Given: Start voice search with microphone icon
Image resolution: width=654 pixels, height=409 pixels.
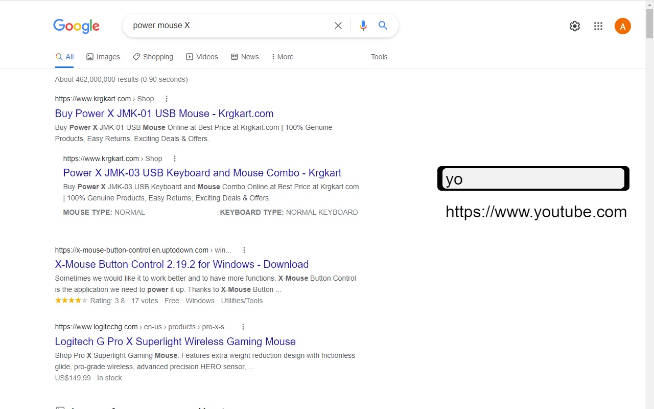Looking at the screenshot, I should click(x=363, y=26).
